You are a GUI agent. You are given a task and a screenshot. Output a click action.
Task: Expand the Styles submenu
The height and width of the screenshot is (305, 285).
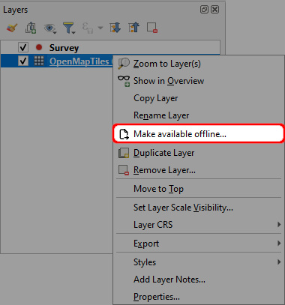point(199,262)
